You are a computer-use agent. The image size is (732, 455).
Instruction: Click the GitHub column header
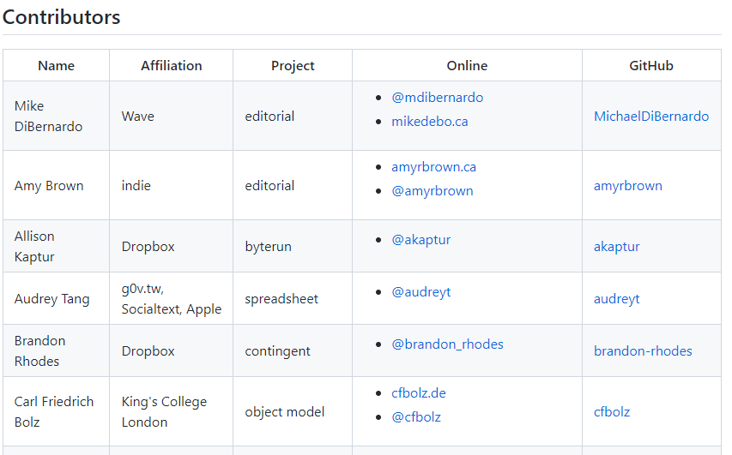coord(651,66)
